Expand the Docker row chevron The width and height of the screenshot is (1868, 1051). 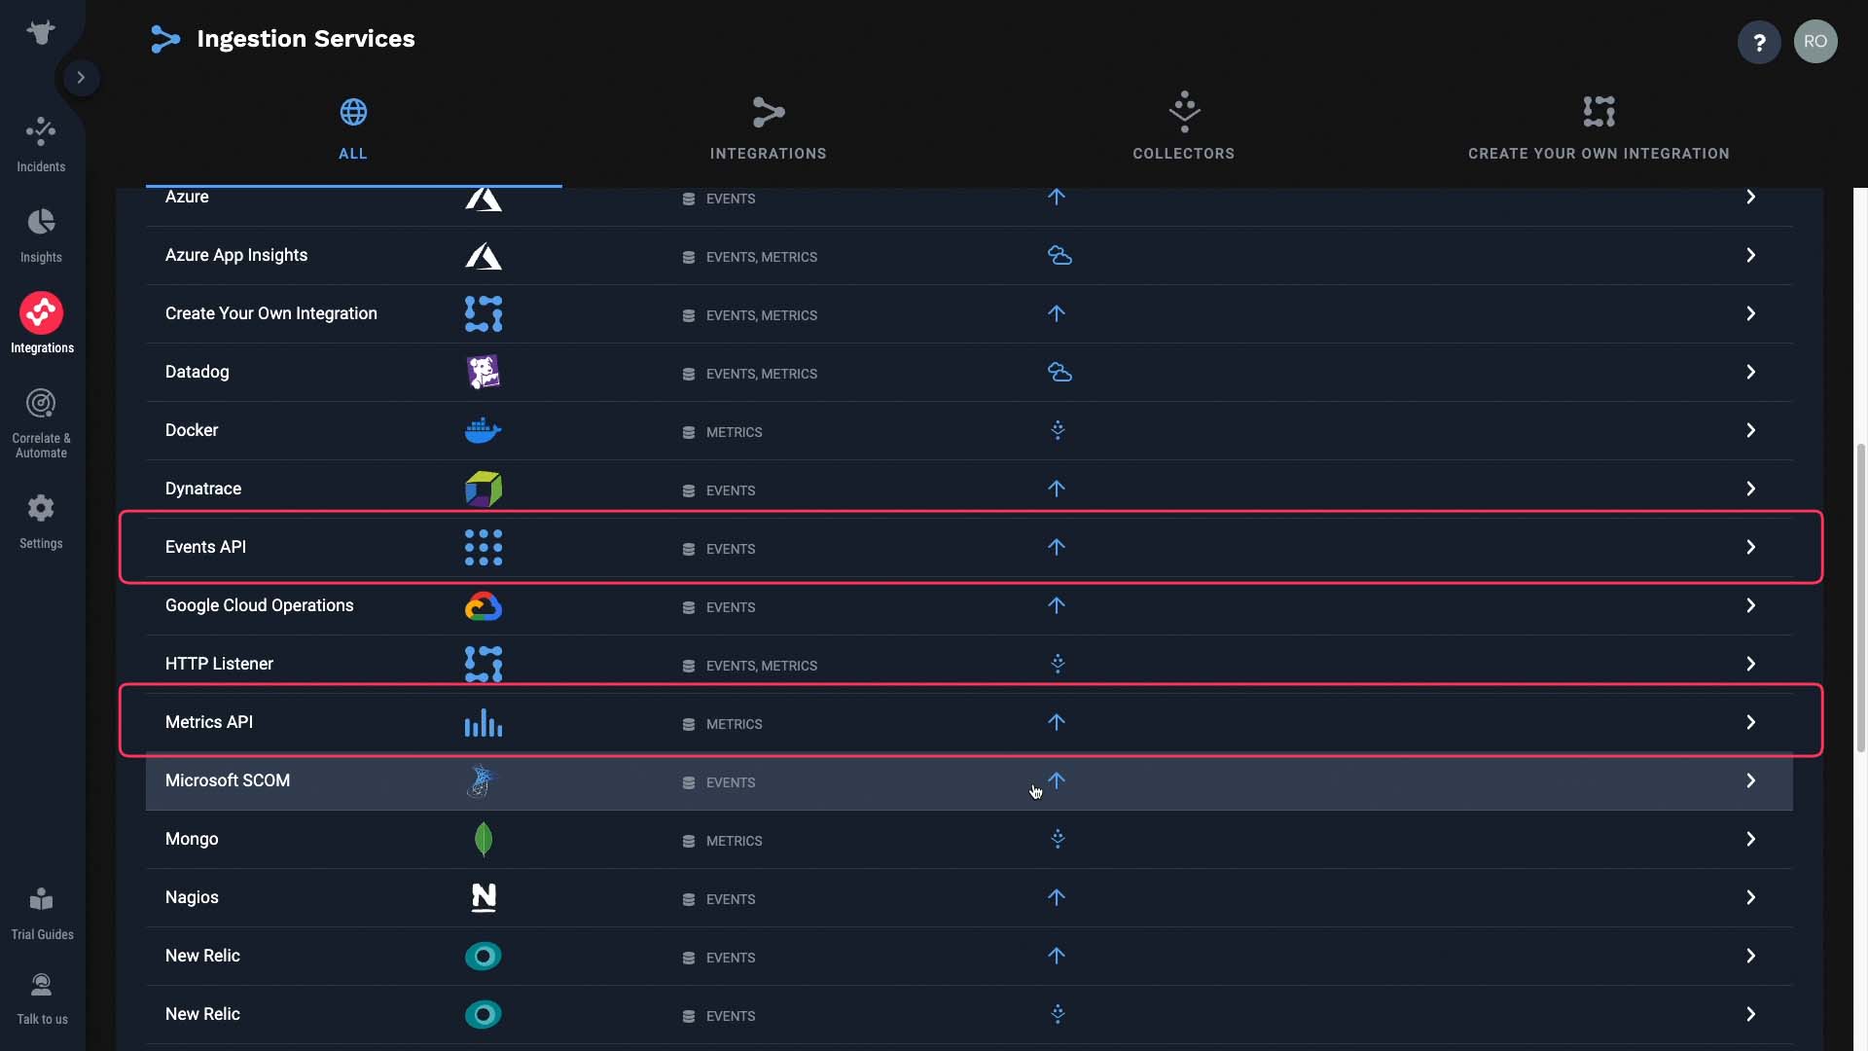pos(1750,430)
